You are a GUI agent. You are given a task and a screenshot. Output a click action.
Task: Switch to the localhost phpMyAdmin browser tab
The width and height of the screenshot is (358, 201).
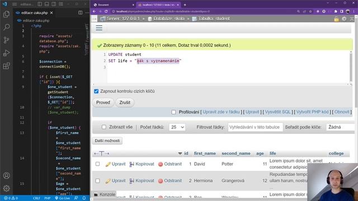pyautogui.click(x=158, y=4)
